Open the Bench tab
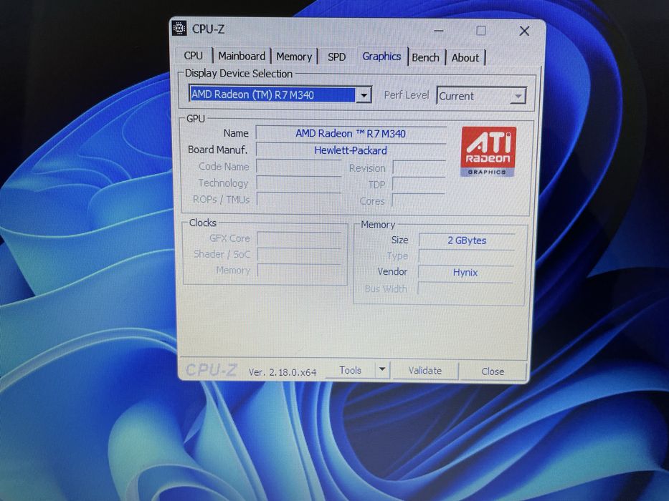The width and height of the screenshot is (669, 501). (x=425, y=57)
